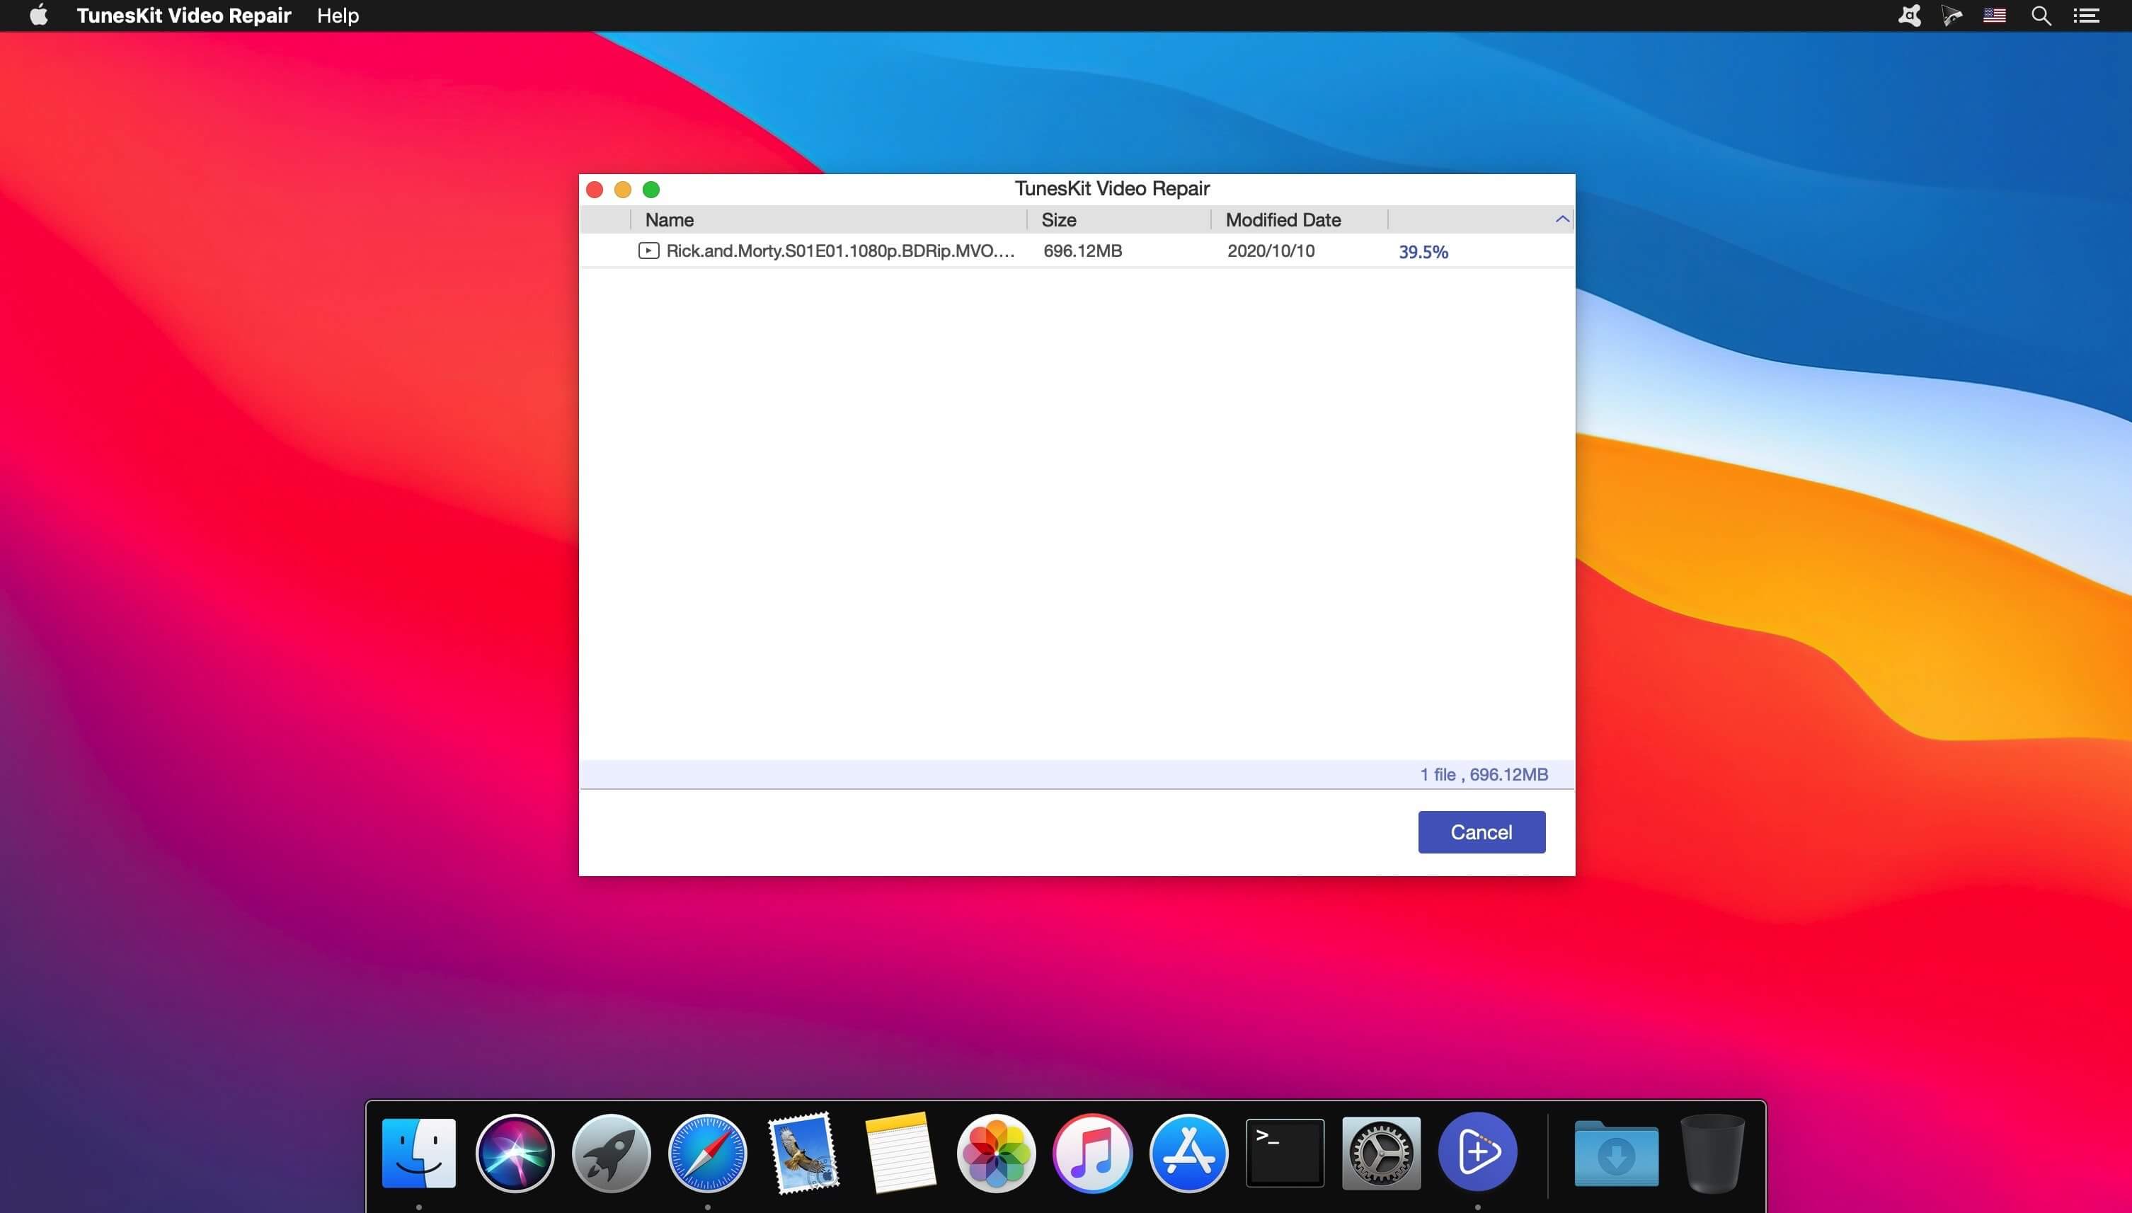Open Terminal from the dock

tap(1285, 1152)
